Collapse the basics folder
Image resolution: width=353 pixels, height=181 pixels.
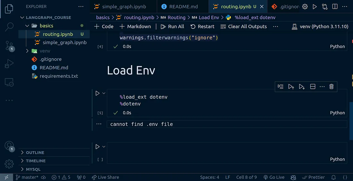(27, 26)
